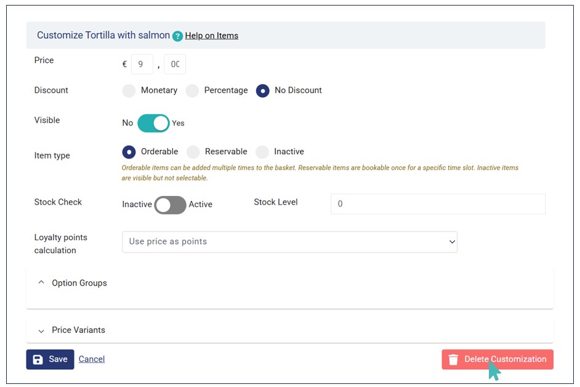This screenshot has width=580, height=387.
Task: Open the Help on Items link
Action: pyautogui.click(x=211, y=36)
